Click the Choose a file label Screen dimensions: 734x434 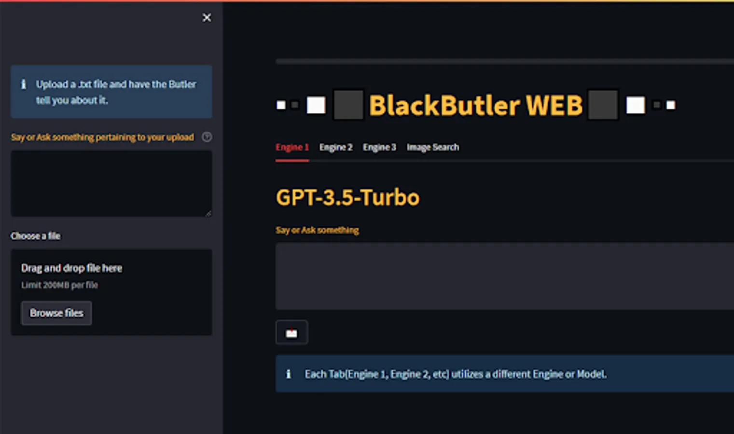point(36,236)
